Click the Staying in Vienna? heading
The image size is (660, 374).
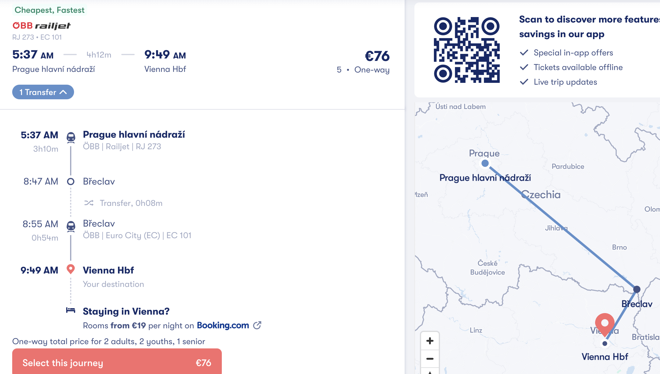click(126, 311)
